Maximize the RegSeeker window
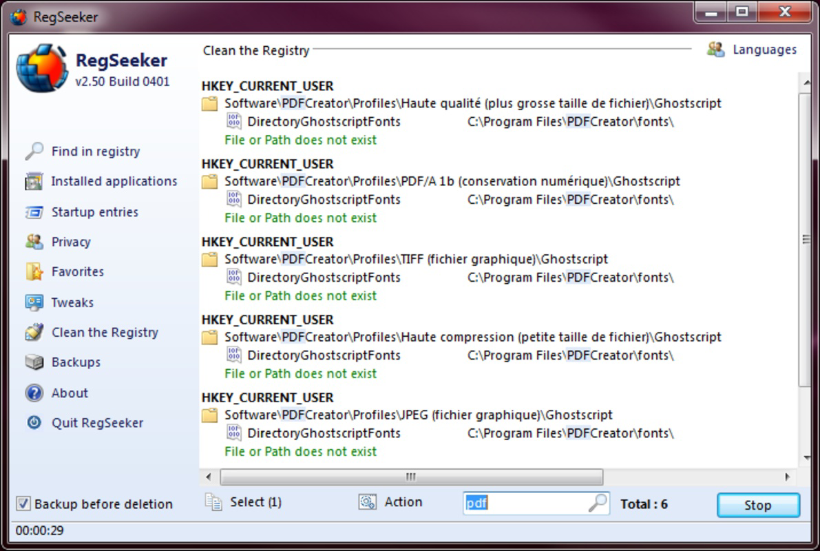This screenshot has width=820, height=551. coord(742,12)
